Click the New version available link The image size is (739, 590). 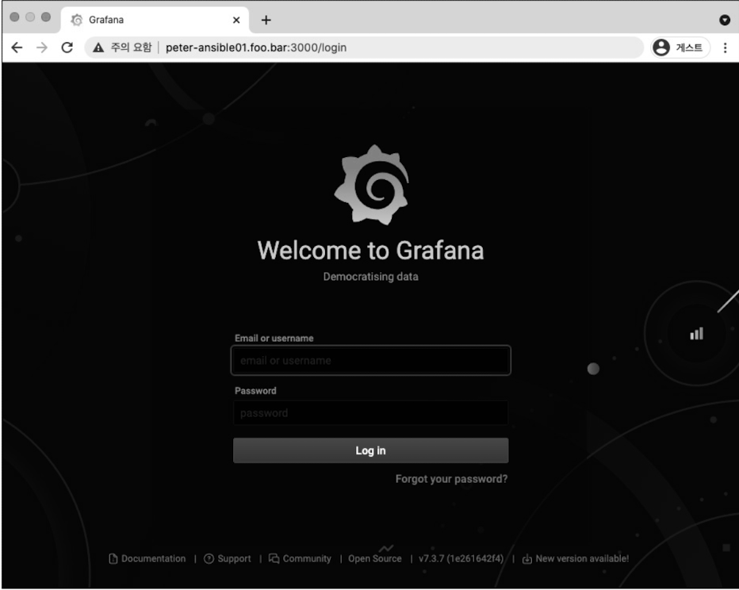point(576,558)
